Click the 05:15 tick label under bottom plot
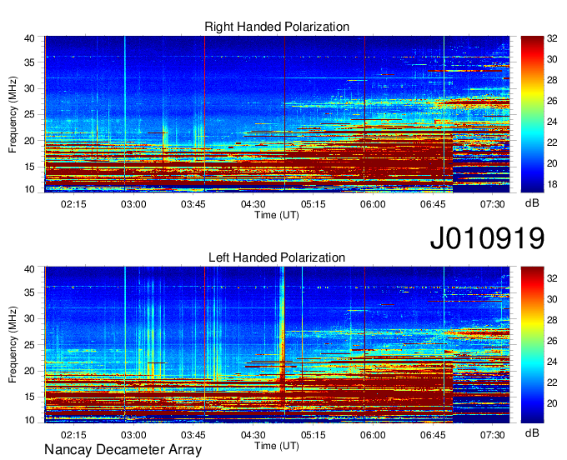This screenshot has height=460, width=567. point(314,435)
